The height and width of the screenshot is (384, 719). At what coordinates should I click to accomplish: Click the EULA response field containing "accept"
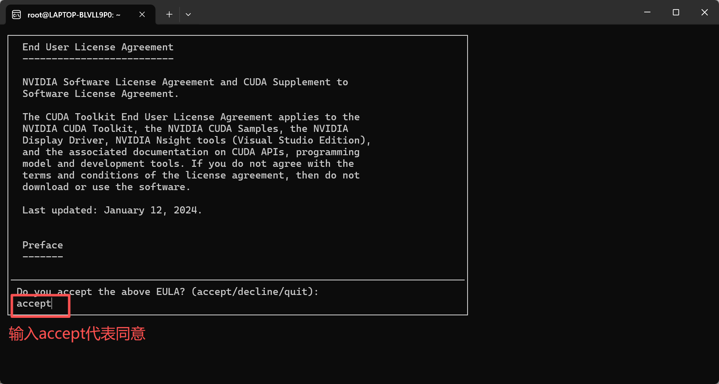pyautogui.click(x=34, y=304)
